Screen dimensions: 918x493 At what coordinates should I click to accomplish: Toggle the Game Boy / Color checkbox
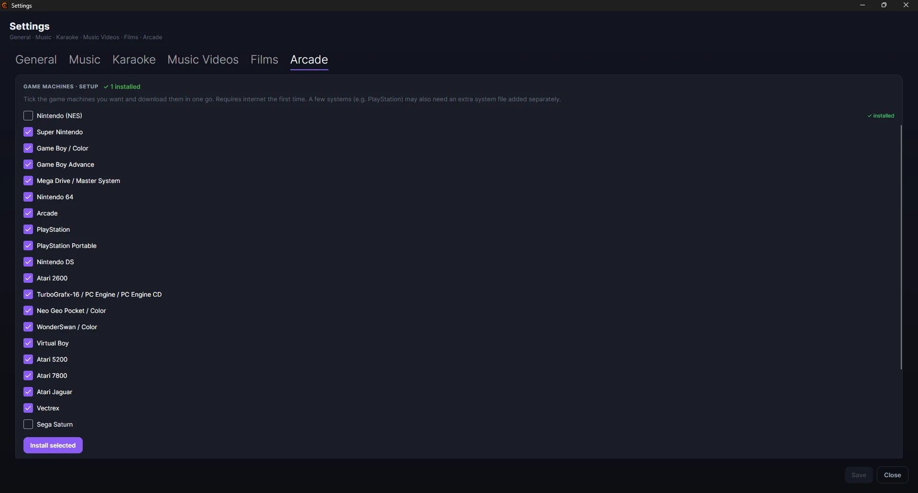[x=28, y=149]
